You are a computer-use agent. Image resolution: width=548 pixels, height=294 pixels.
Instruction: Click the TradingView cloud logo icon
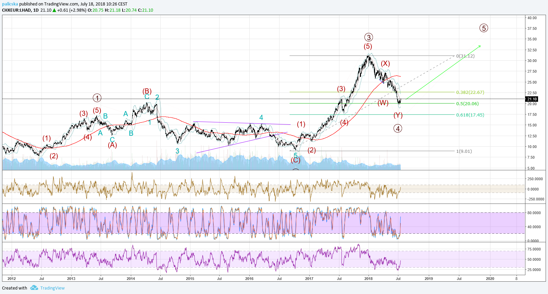34,288
